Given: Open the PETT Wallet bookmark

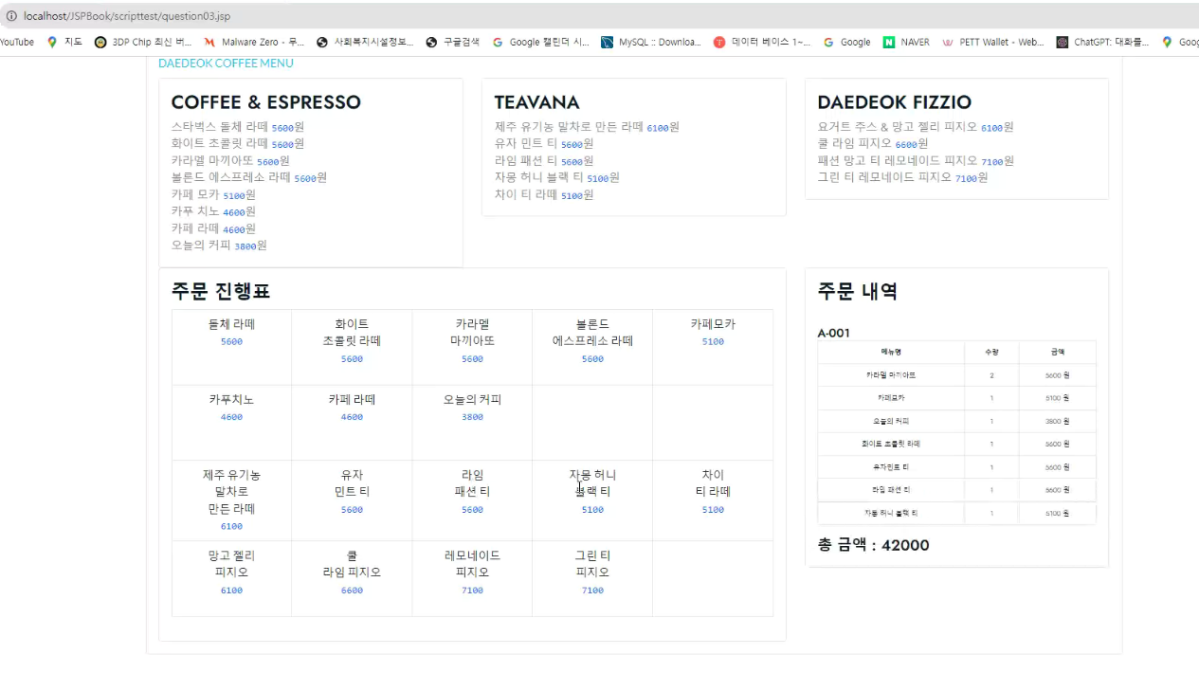Looking at the screenshot, I should (x=992, y=42).
